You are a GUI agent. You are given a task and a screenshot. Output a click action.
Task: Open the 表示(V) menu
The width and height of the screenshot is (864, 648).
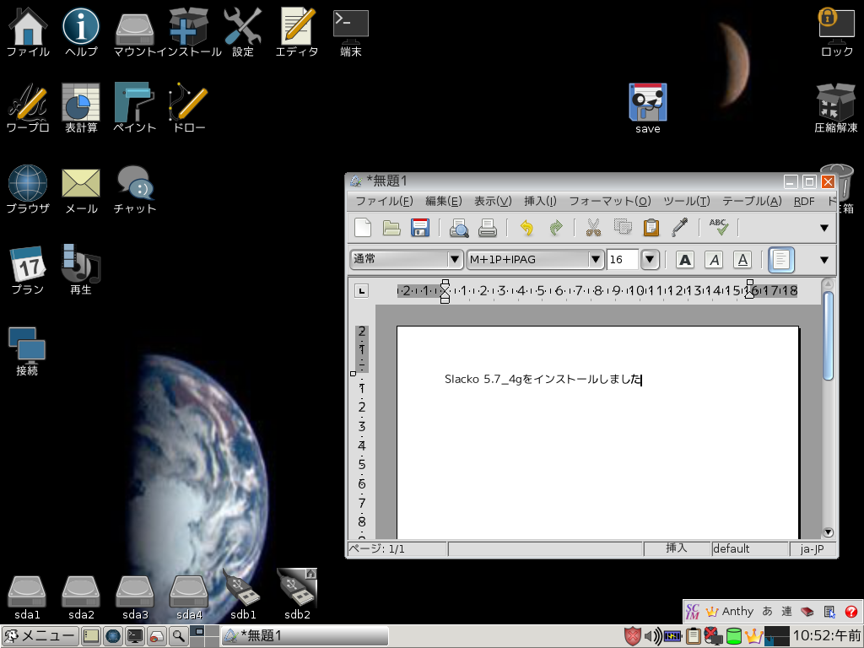[493, 201]
